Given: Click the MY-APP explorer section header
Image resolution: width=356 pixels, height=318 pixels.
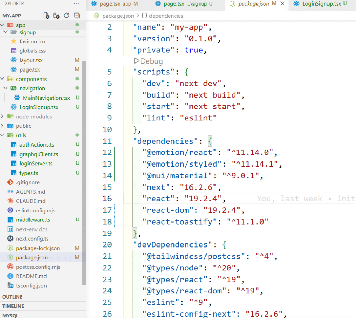Looking at the screenshot, I should tap(11, 16).
